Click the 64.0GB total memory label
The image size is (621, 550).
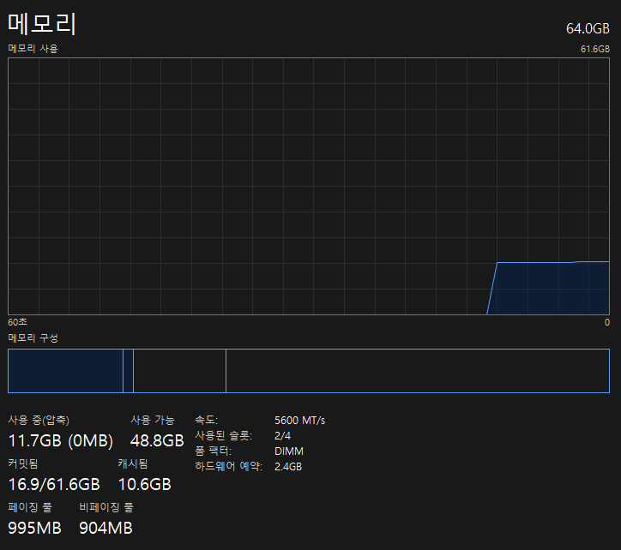pyautogui.click(x=588, y=28)
